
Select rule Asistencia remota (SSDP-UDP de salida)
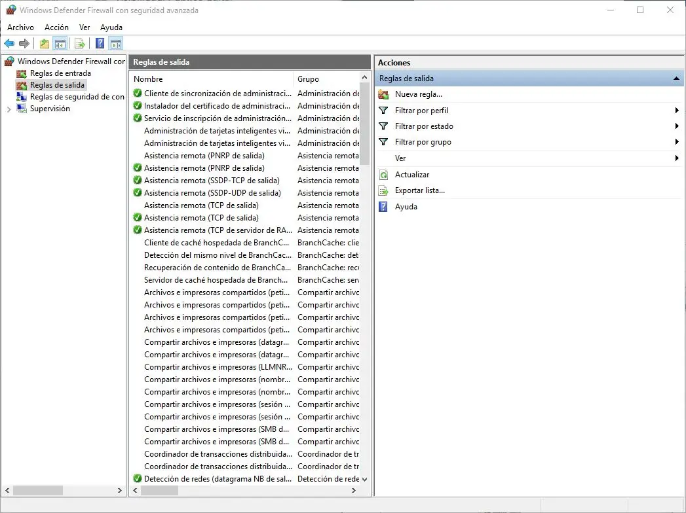[x=213, y=193]
